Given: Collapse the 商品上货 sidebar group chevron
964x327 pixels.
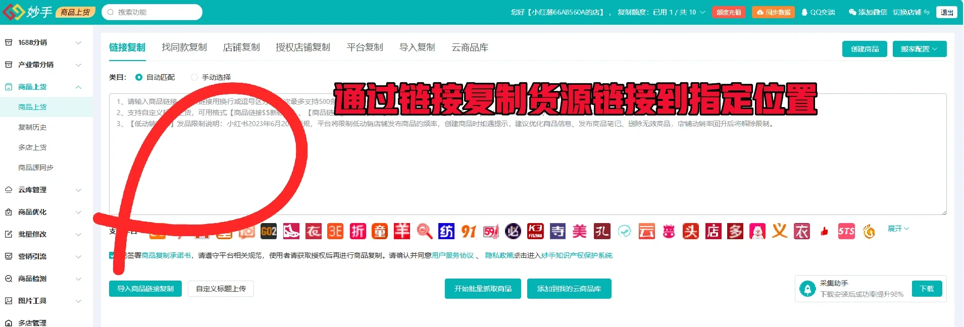Looking at the screenshot, I should (78, 87).
